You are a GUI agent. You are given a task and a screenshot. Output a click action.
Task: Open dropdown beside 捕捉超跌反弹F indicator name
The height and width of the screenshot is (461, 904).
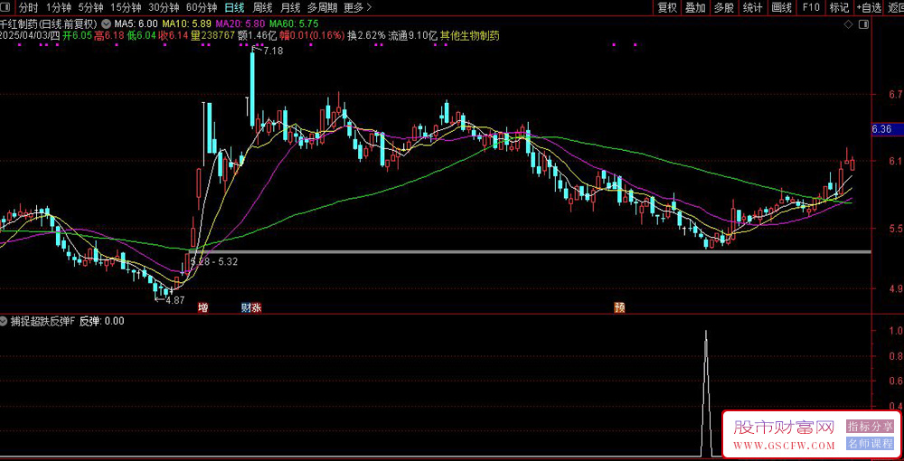coord(4,321)
